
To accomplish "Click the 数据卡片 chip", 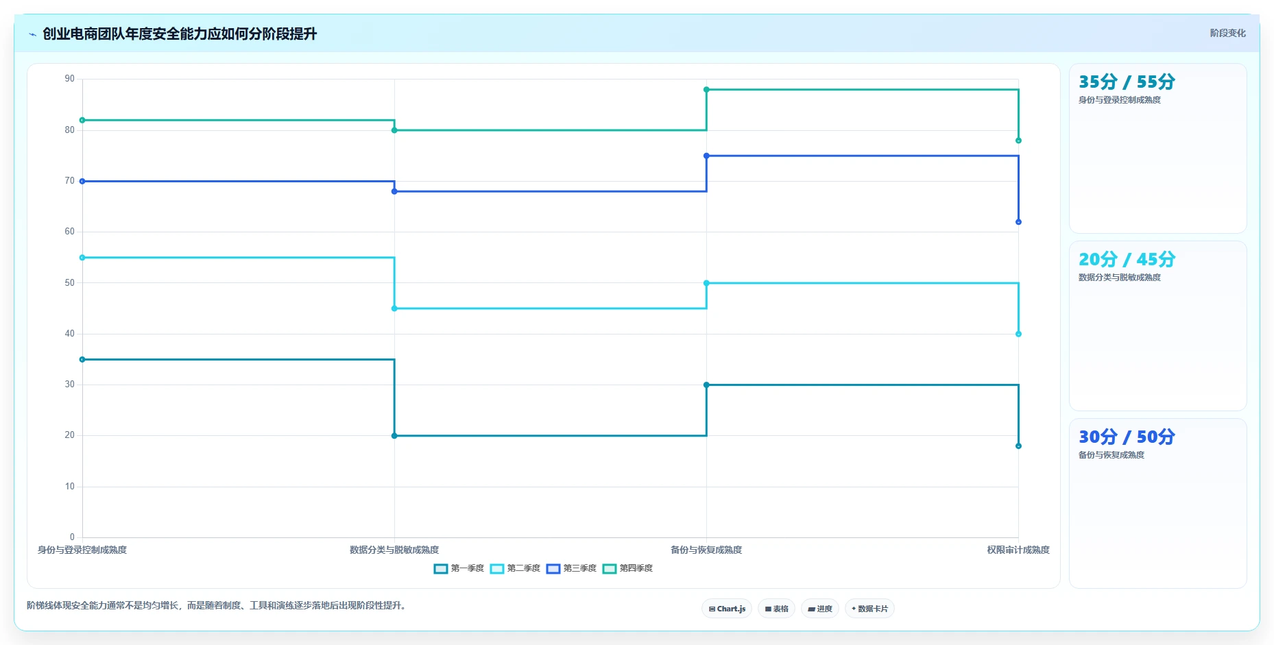I will (869, 609).
